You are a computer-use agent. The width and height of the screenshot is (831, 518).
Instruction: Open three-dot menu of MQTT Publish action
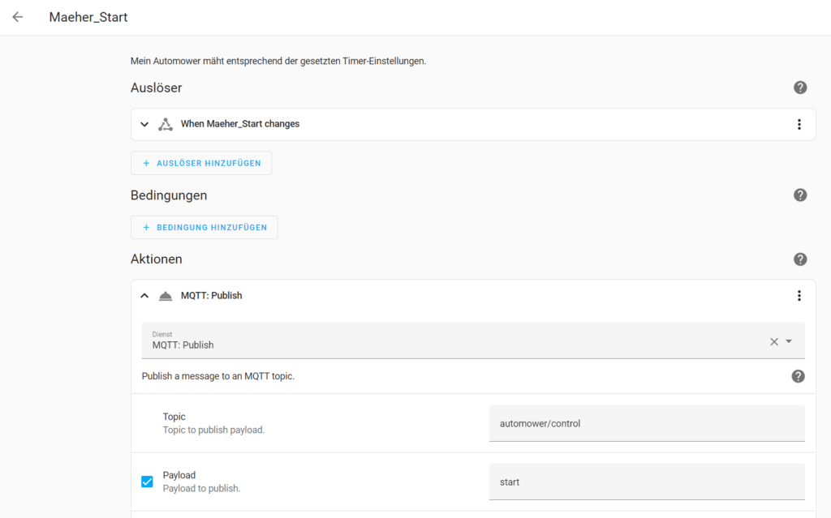799,296
